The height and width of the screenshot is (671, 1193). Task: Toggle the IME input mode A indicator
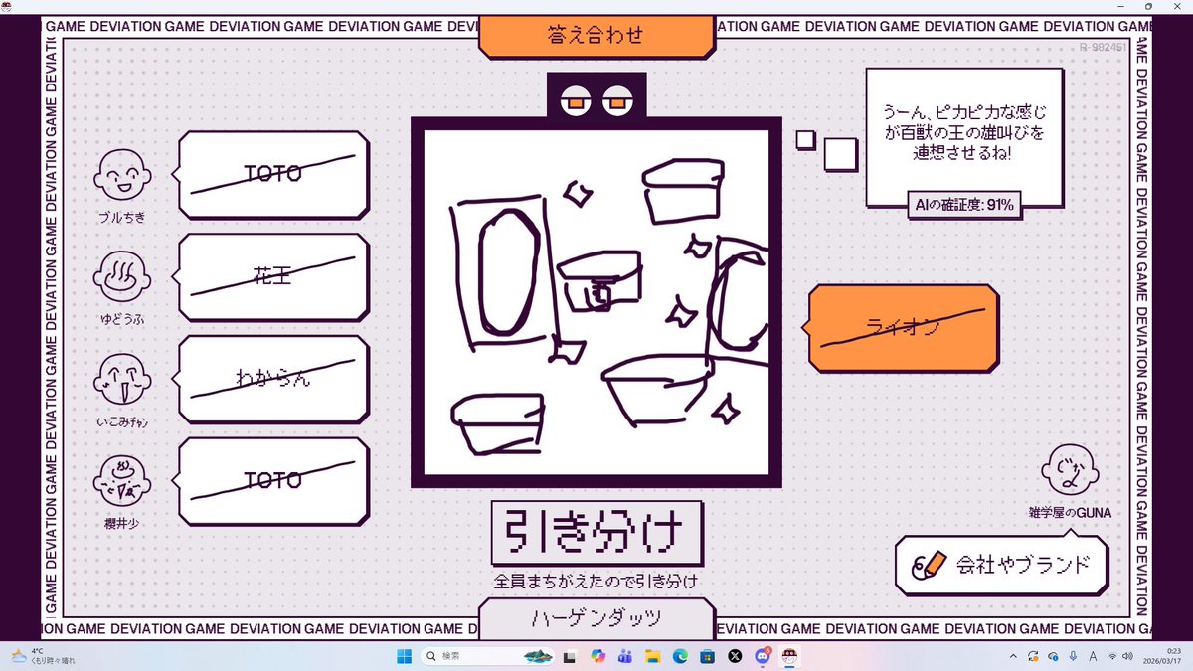[x=1093, y=656]
